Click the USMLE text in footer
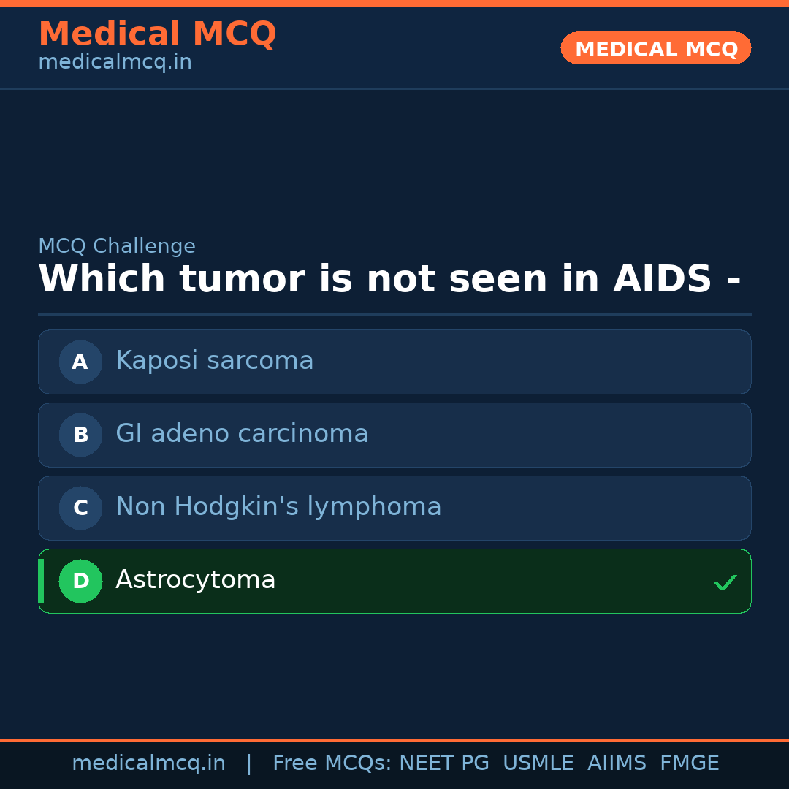The width and height of the screenshot is (789, 789). (x=538, y=763)
